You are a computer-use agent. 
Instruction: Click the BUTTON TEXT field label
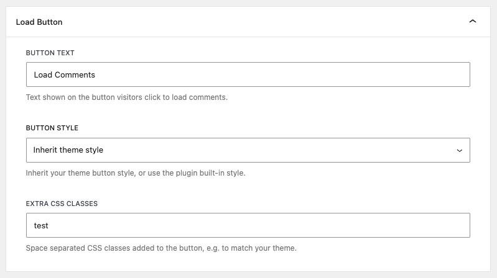click(x=50, y=53)
